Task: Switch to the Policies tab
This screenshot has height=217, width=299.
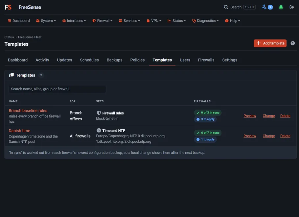Action: pos(137,60)
